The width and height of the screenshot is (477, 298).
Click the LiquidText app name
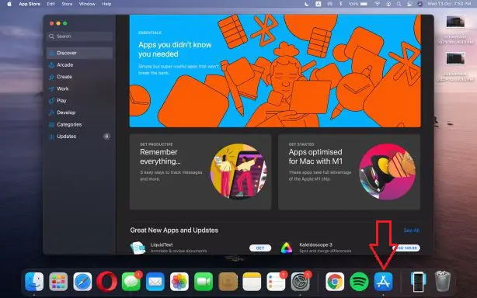point(162,244)
